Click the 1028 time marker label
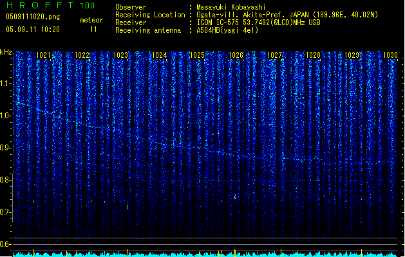 coord(313,55)
